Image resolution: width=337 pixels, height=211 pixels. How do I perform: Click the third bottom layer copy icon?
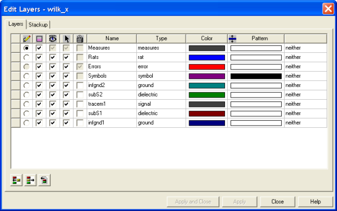click(x=45, y=180)
